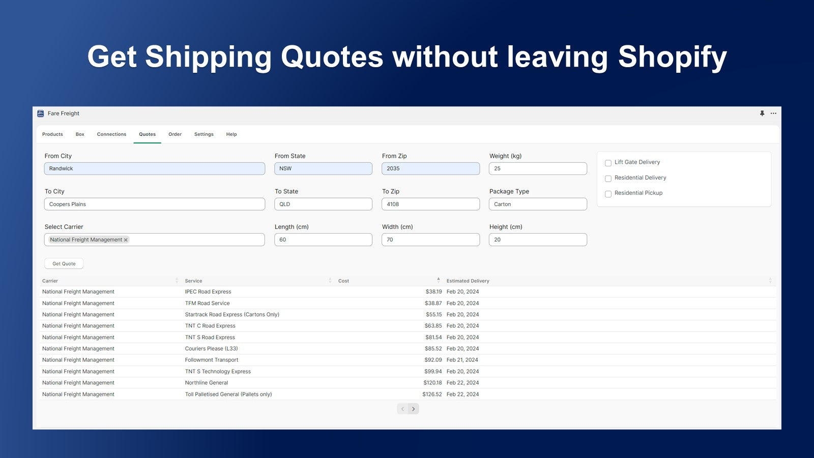Tick the Residential Pickup checkbox

click(x=608, y=194)
